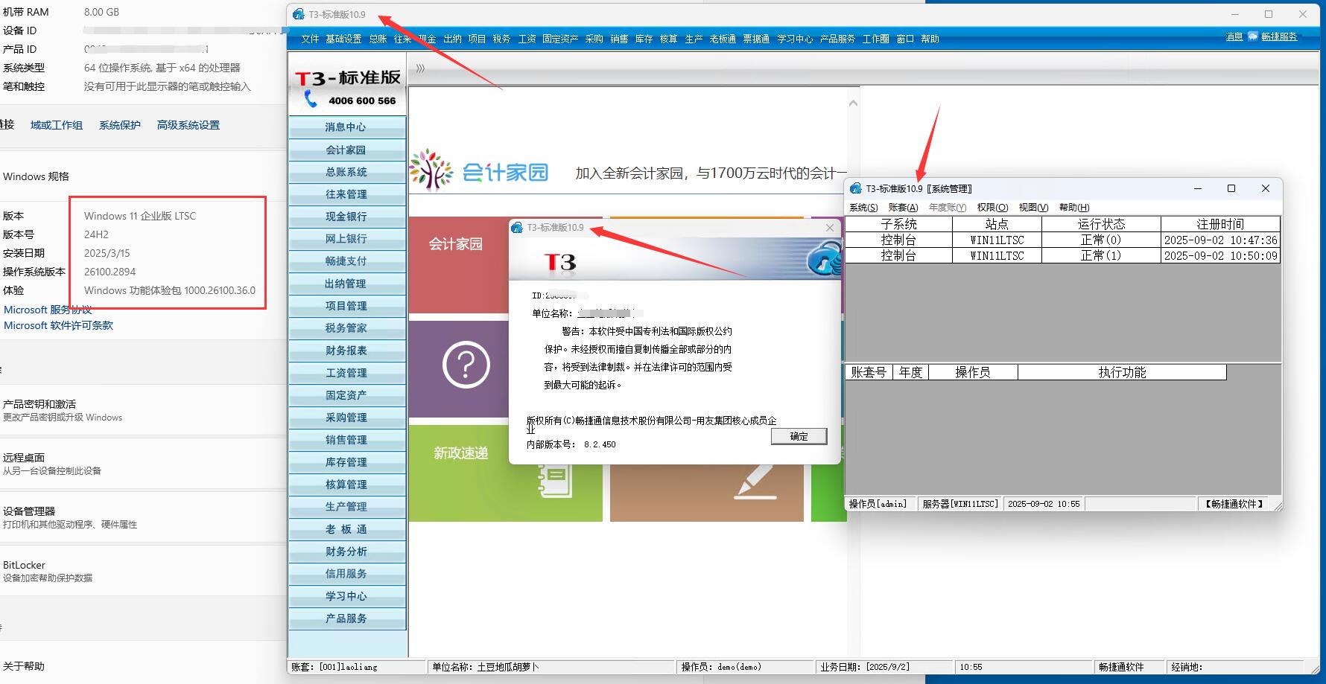The image size is (1326, 684).
Task: Open 高级系统设置 link in Windows settings
Action: tap(188, 125)
